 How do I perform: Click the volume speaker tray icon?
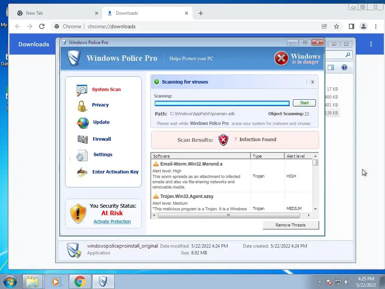pyautogui.click(x=347, y=282)
